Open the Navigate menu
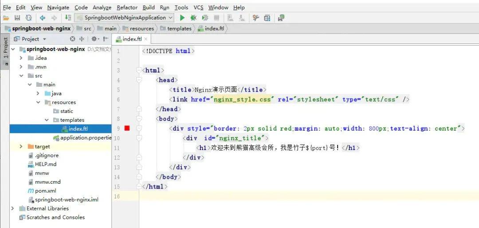479x228 pixels. point(58,8)
